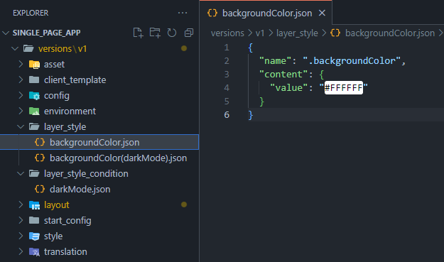Screen dimensions: 444x262
Task: Create a new folder in Explorer
Action: click(x=155, y=33)
